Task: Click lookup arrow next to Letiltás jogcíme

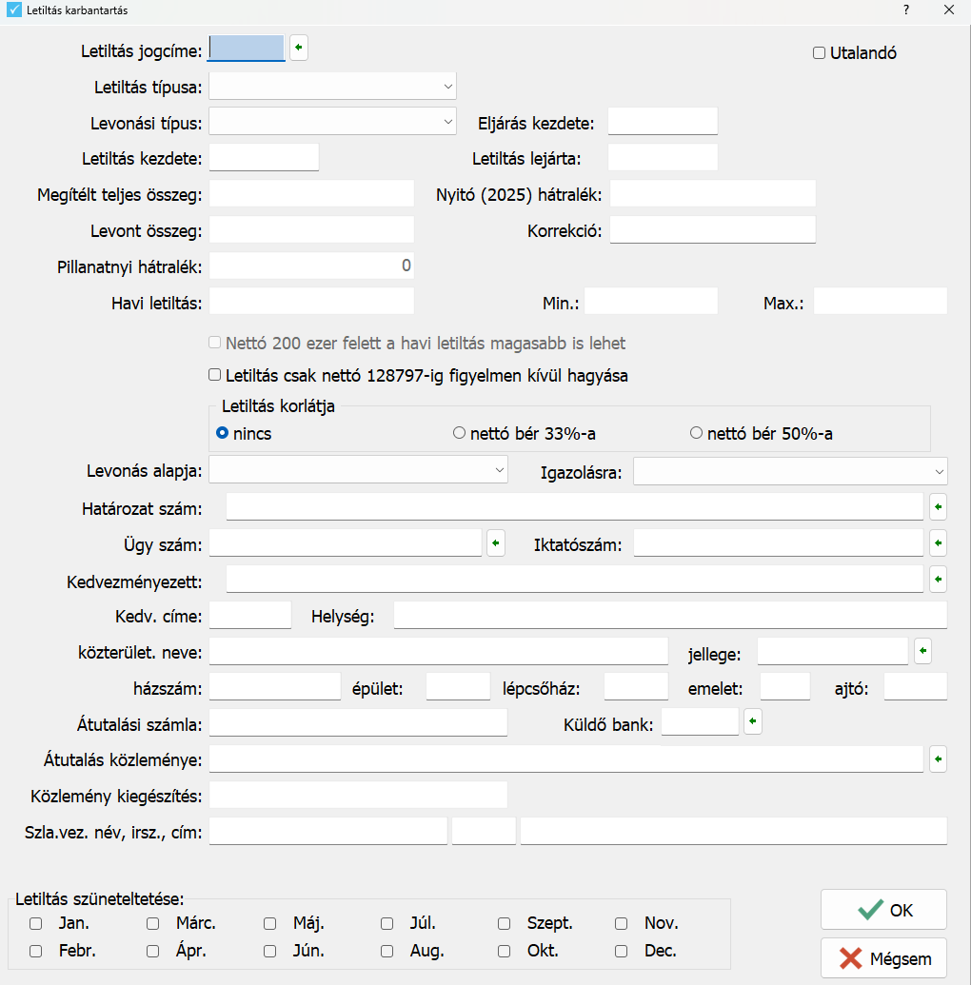Action: [x=299, y=47]
